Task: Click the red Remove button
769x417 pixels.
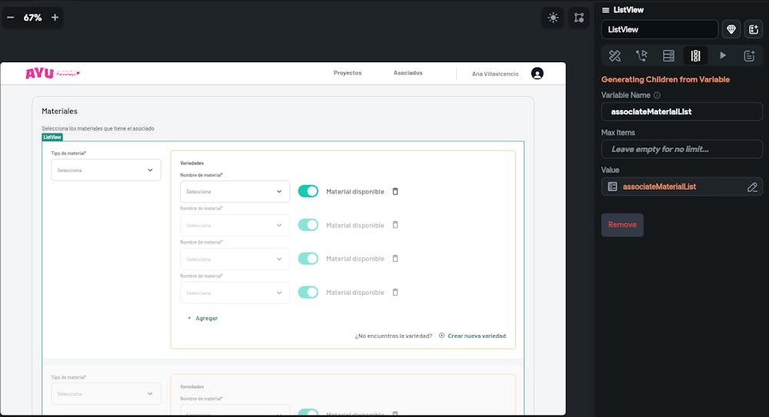Action: [622, 225]
